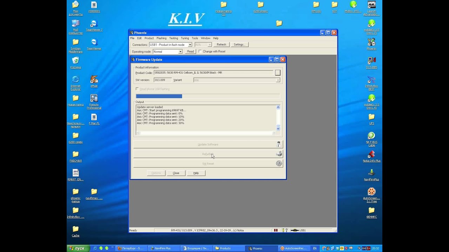Screen dimensions: 449x252
Task: Expand the Operating mode dropdown
Action: point(180,51)
